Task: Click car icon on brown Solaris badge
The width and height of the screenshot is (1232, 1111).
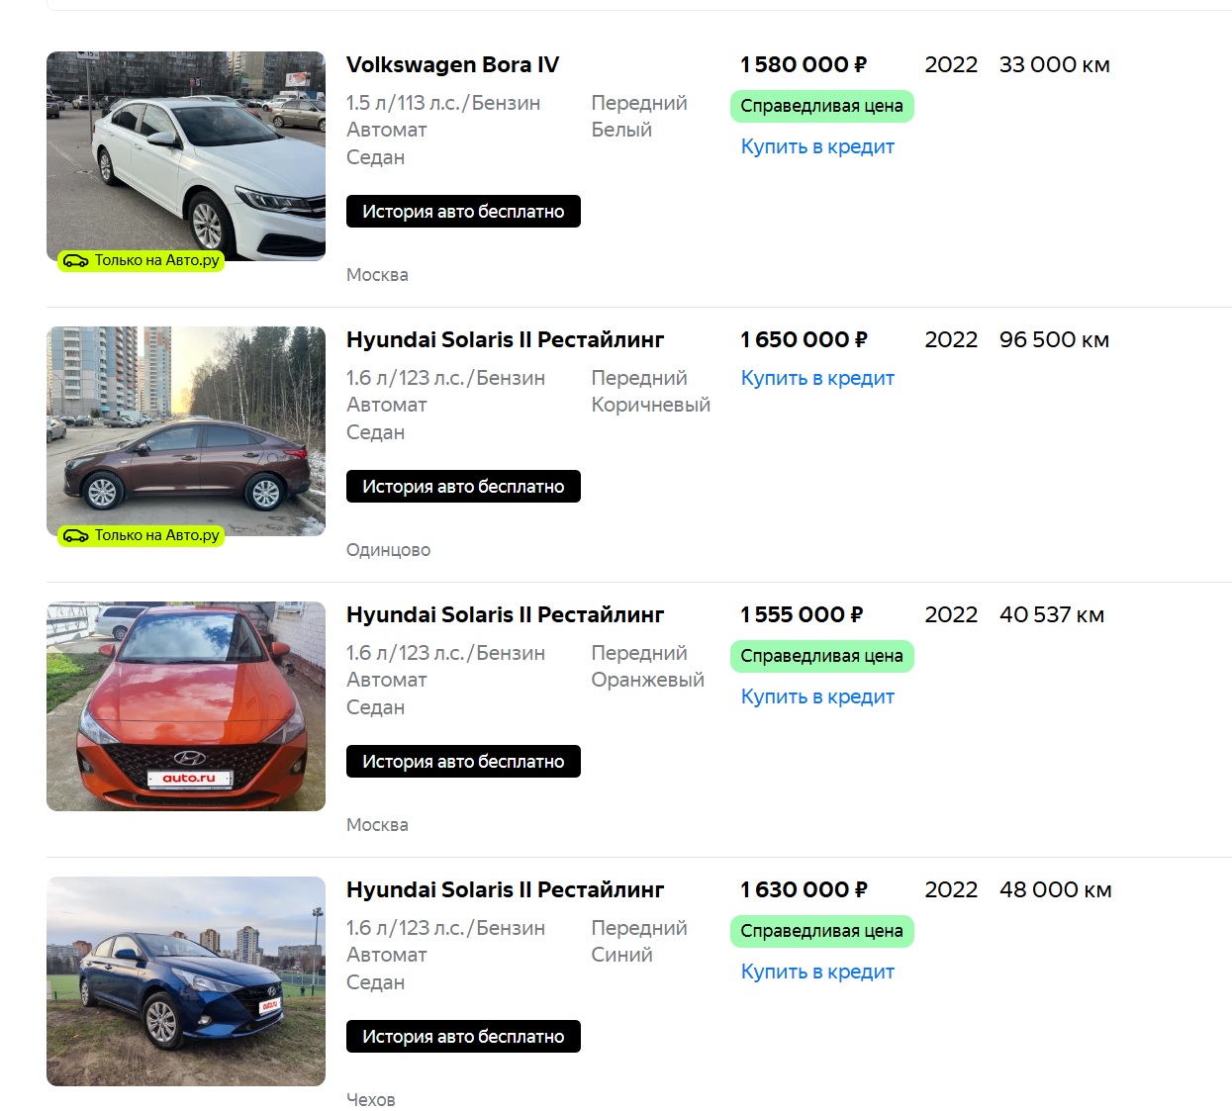Action: (x=75, y=536)
